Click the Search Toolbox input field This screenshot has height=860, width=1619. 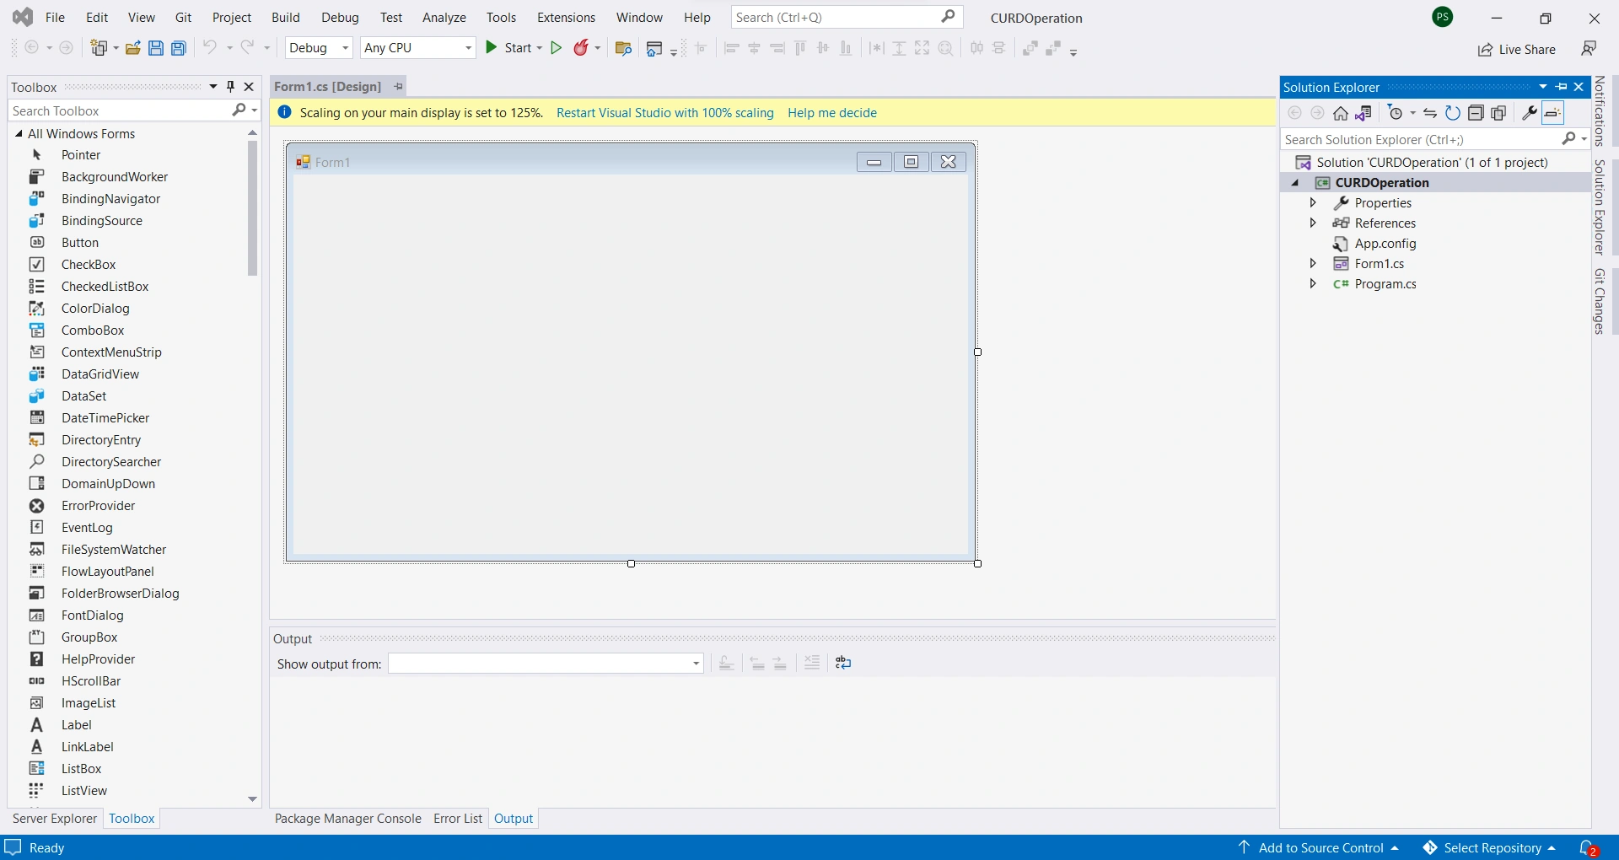tap(121, 110)
